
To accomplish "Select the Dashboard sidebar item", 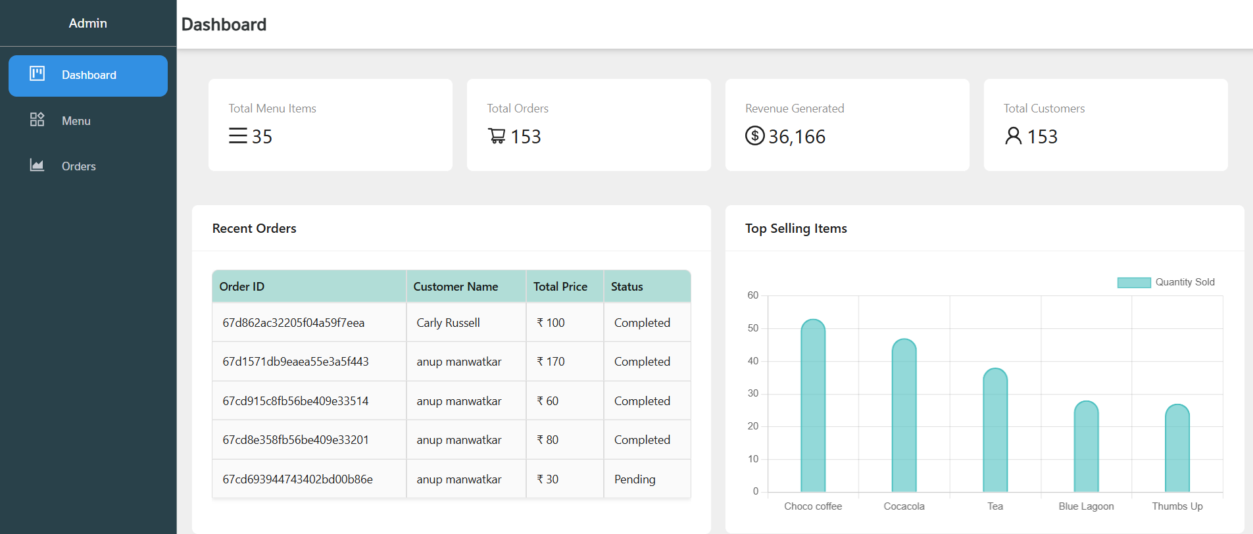I will [88, 76].
